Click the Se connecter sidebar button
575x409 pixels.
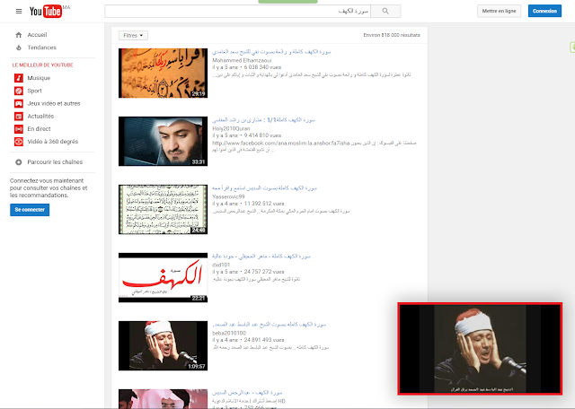30,210
